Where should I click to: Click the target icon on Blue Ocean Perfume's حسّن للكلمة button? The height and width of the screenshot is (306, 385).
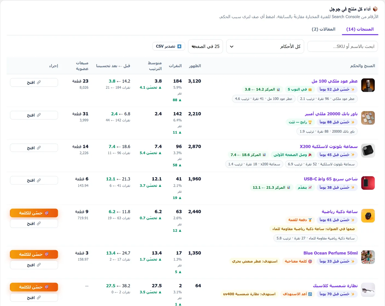[x=46, y=254]
